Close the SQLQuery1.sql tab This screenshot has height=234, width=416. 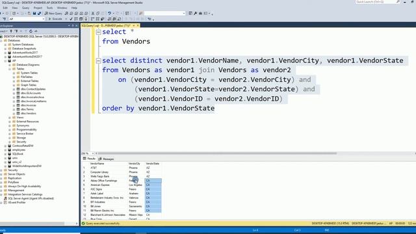[x=138, y=25]
